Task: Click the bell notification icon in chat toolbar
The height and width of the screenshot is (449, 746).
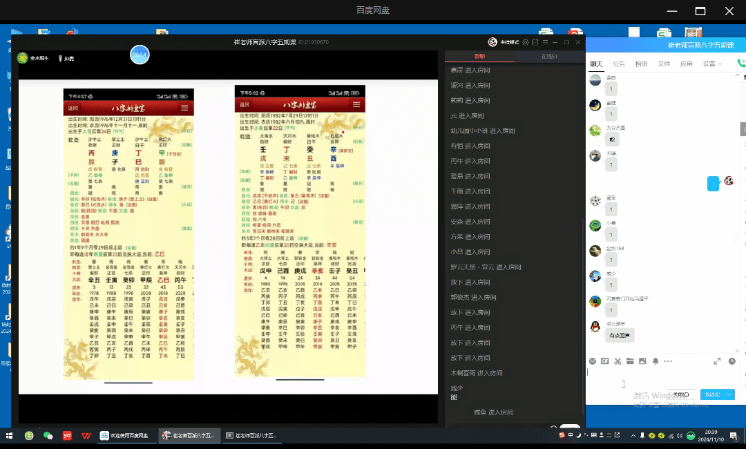Action: (x=655, y=361)
